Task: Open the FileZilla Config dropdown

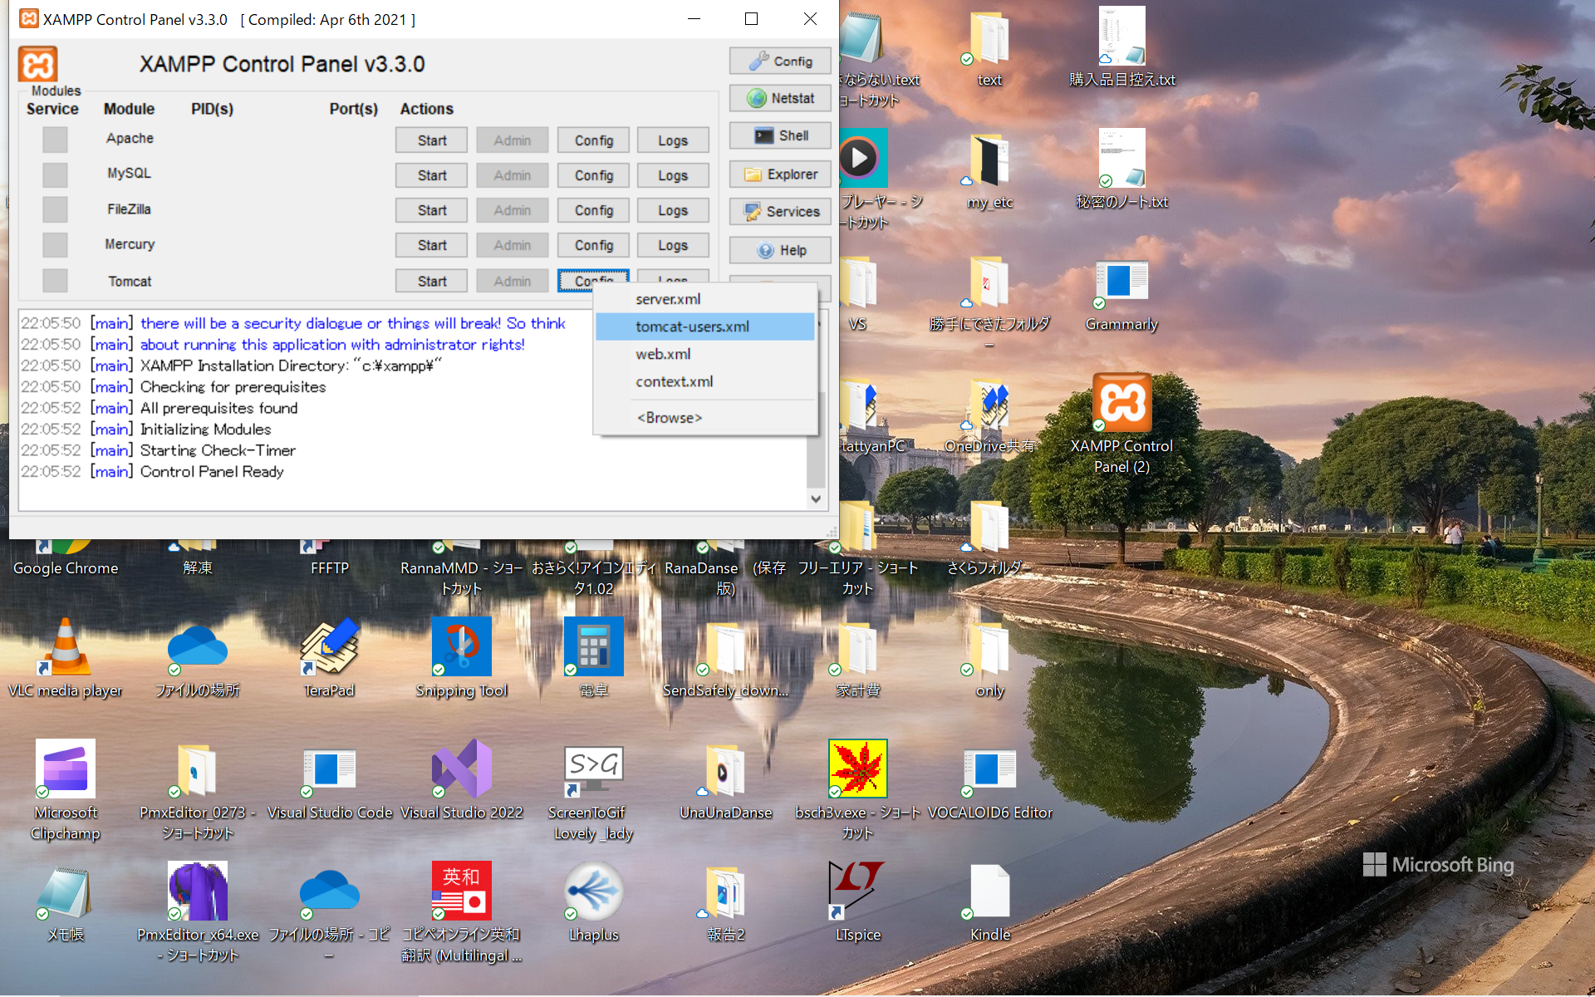Action: (x=593, y=210)
